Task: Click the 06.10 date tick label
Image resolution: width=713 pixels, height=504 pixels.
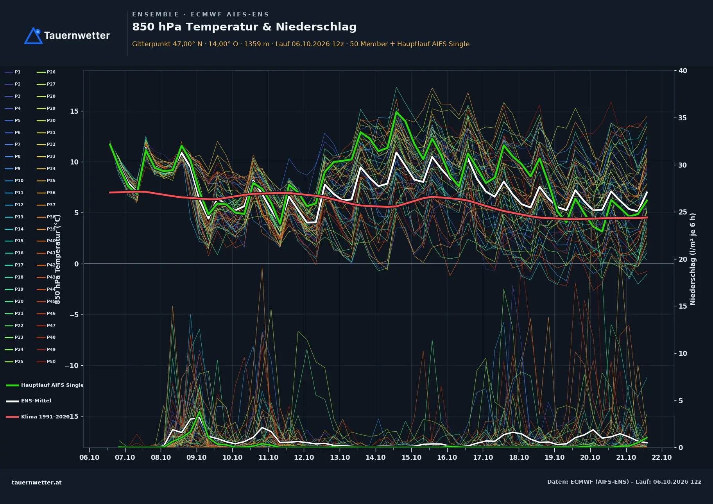Action: [89, 458]
